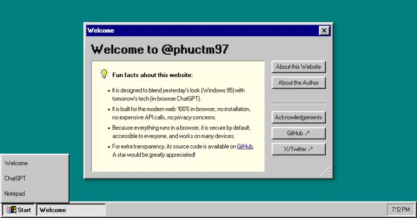Follow the GitHub hyperlink in the fun facts

coord(245,146)
